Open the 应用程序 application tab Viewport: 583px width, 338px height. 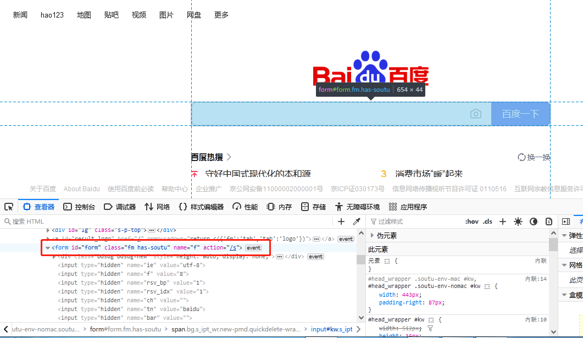click(x=408, y=207)
